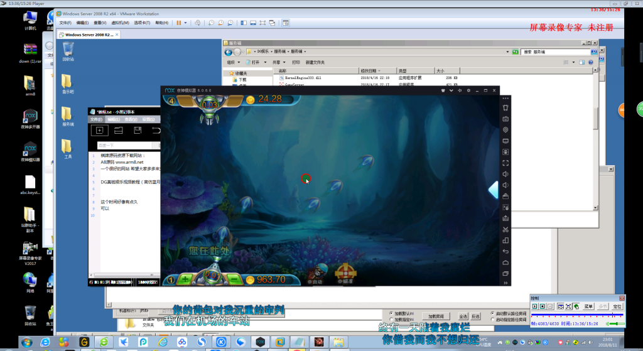Image resolution: width=643 pixels, height=351 pixels.
Task: Open the VMware 虚拟机(M) menu
Action: click(120, 23)
